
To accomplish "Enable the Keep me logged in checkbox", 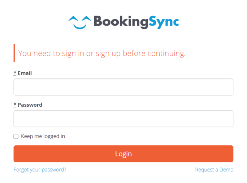I will coord(16,136).
